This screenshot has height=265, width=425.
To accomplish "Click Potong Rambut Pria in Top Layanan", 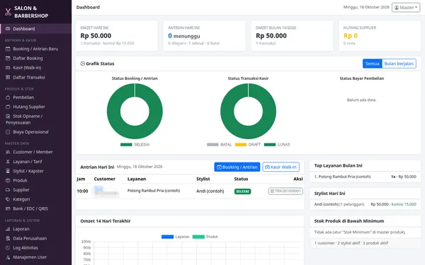I will (342, 177).
